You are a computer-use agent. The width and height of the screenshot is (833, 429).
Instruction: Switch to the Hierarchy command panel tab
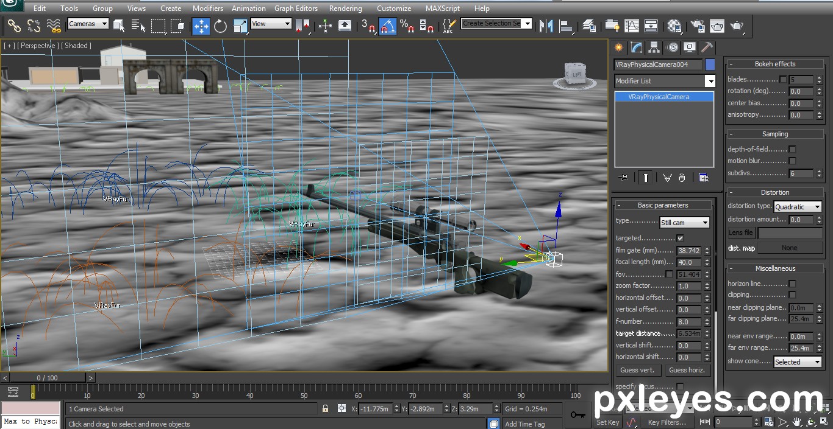pos(654,47)
